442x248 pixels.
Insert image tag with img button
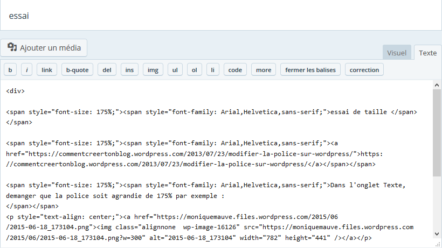[x=153, y=70]
